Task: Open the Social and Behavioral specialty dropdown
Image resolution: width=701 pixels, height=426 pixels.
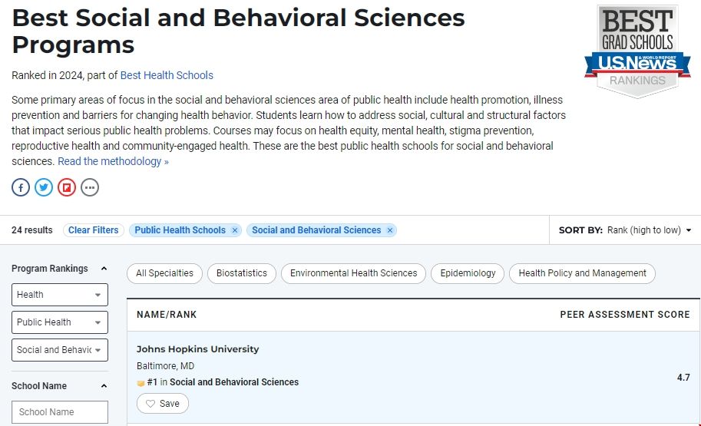Action: click(x=60, y=350)
